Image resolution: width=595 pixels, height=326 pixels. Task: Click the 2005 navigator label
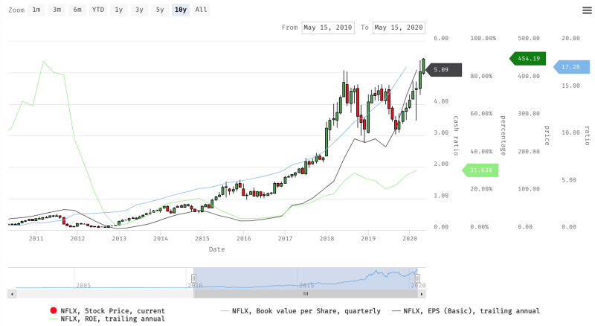click(x=83, y=285)
